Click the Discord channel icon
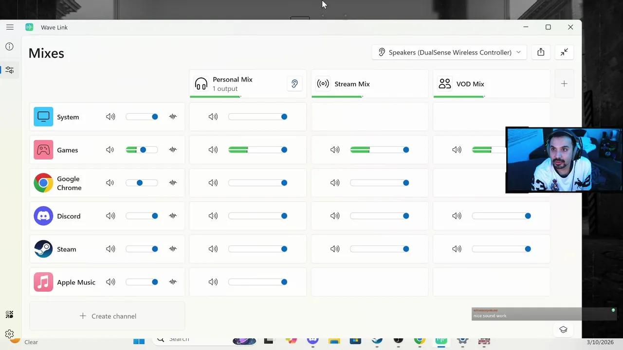The height and width of the screenshot is (350, 623). coord(43,216)
